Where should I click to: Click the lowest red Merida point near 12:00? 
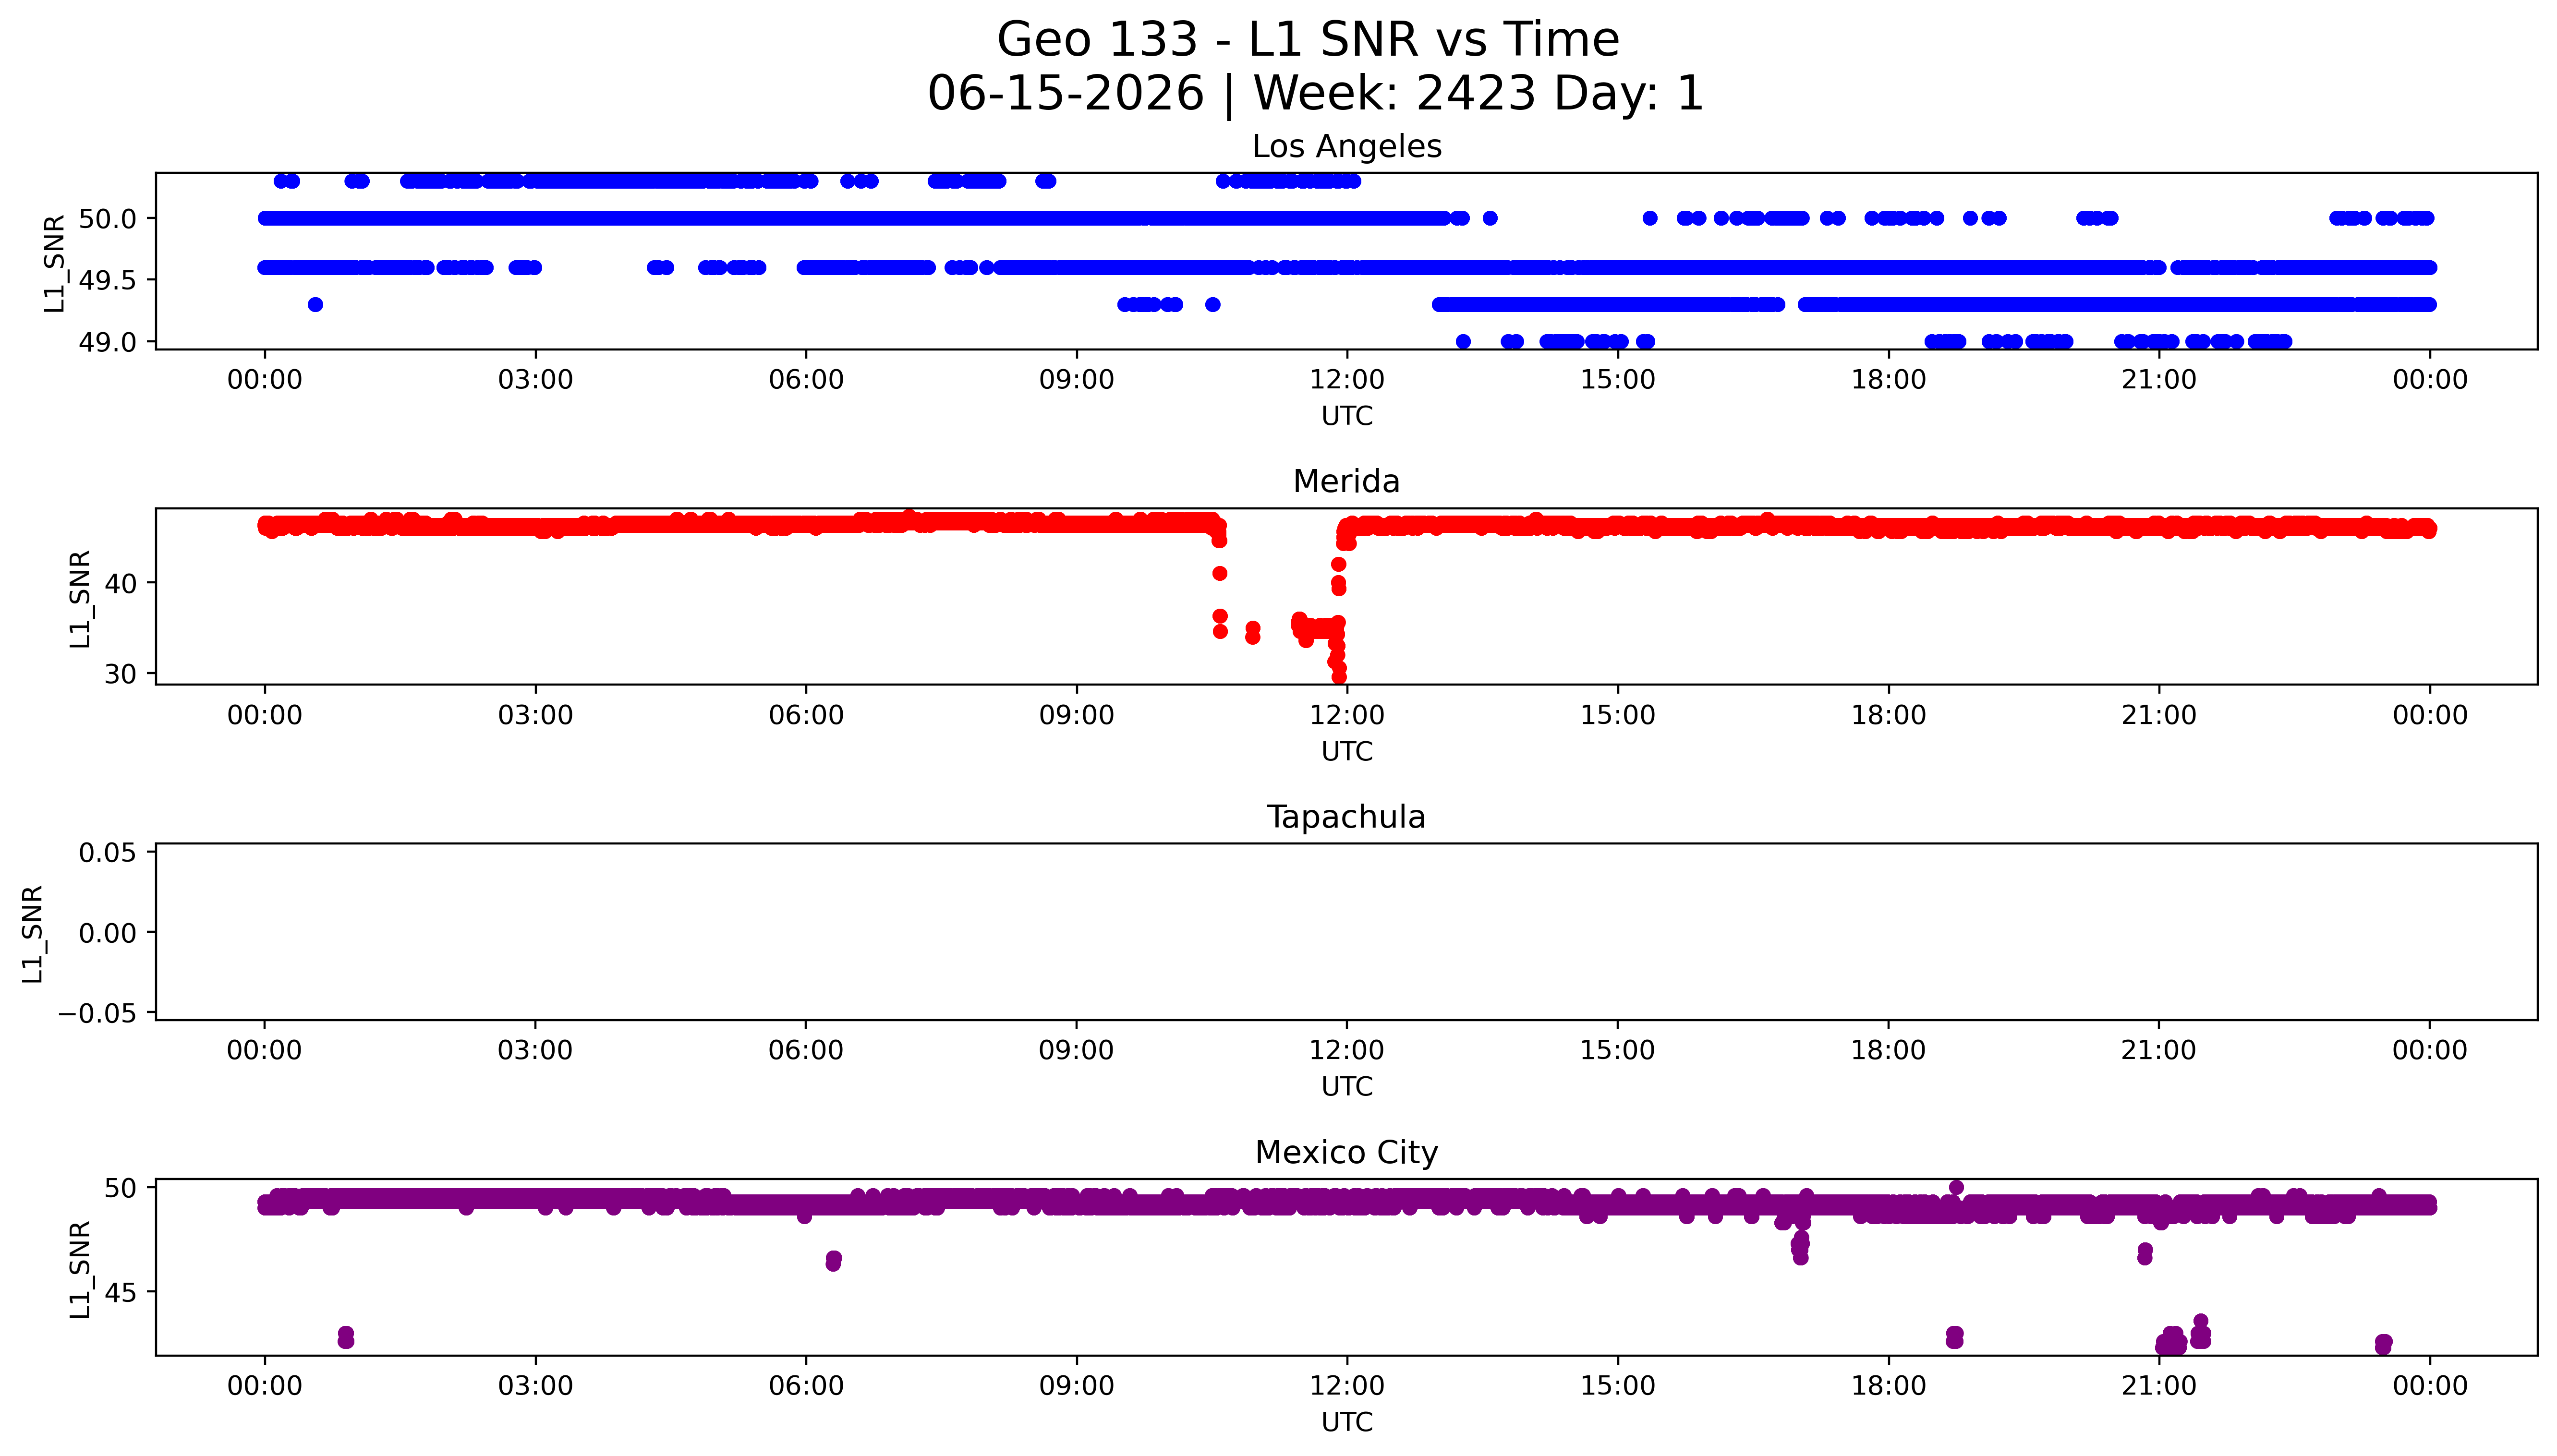tap(1339, 677)
